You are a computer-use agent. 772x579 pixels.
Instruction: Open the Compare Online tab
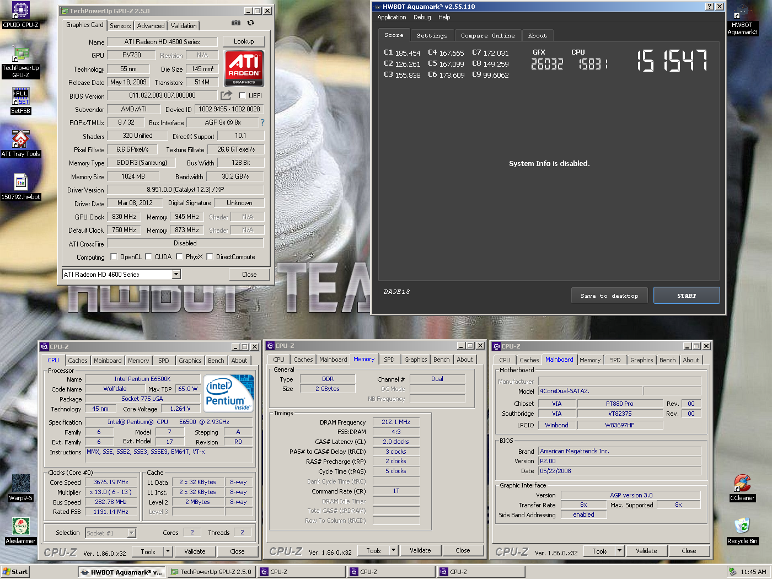point(488,35)
